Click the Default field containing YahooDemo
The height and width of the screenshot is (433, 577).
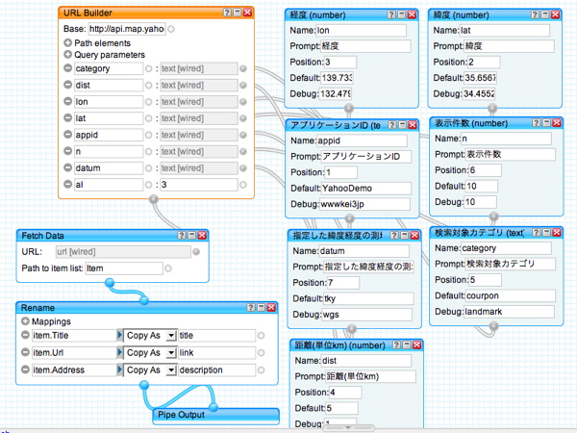click(366, 190)
